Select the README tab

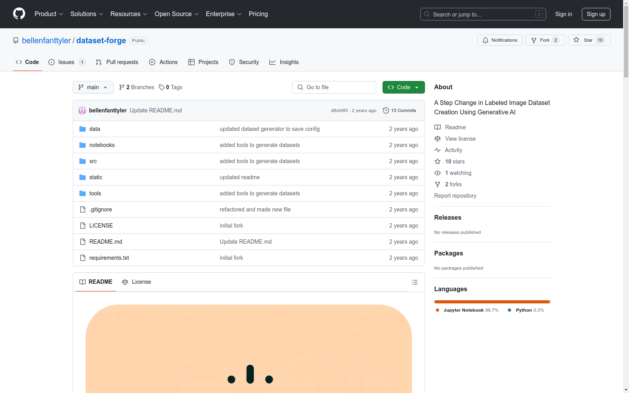tap(96, 282)
